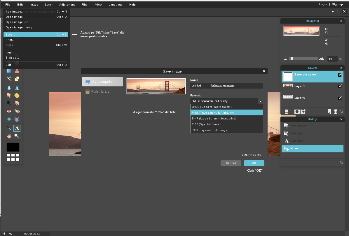Choose TIFF (Special format) option

pos(226,124)
